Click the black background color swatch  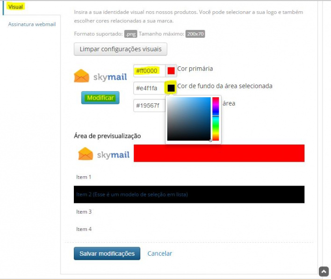[x=171, y=88]
